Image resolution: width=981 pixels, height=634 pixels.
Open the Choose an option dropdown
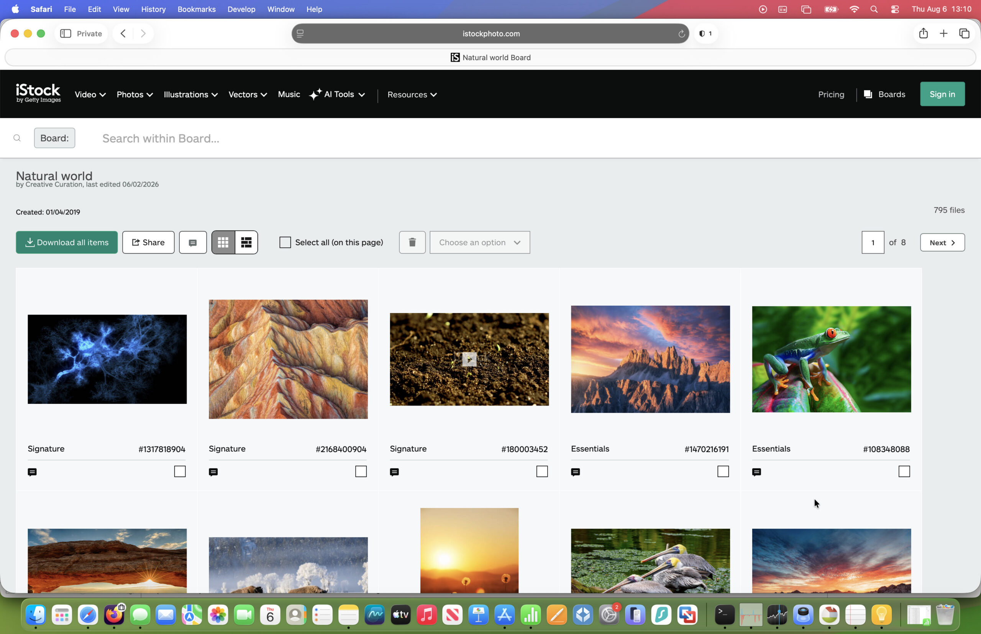point(480,242)
